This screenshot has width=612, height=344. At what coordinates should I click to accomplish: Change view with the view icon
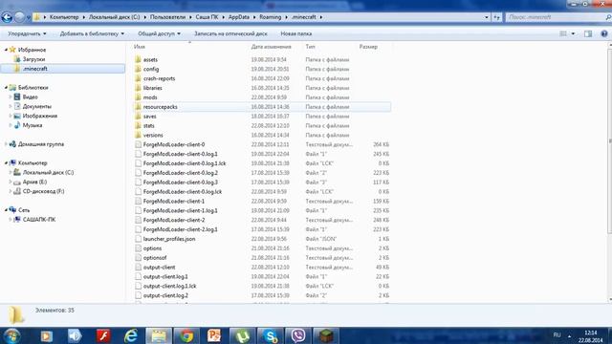tap(563, 34)
